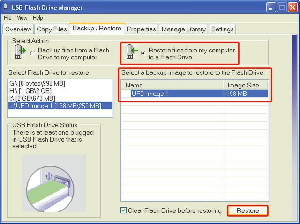
Task: Open the Properties tab
Action: click(141, 29)
